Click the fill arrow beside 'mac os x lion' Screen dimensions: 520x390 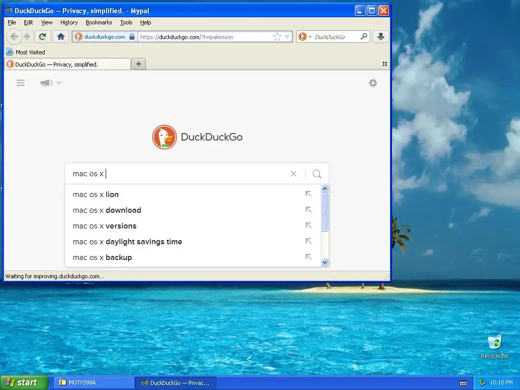(308, 193)
